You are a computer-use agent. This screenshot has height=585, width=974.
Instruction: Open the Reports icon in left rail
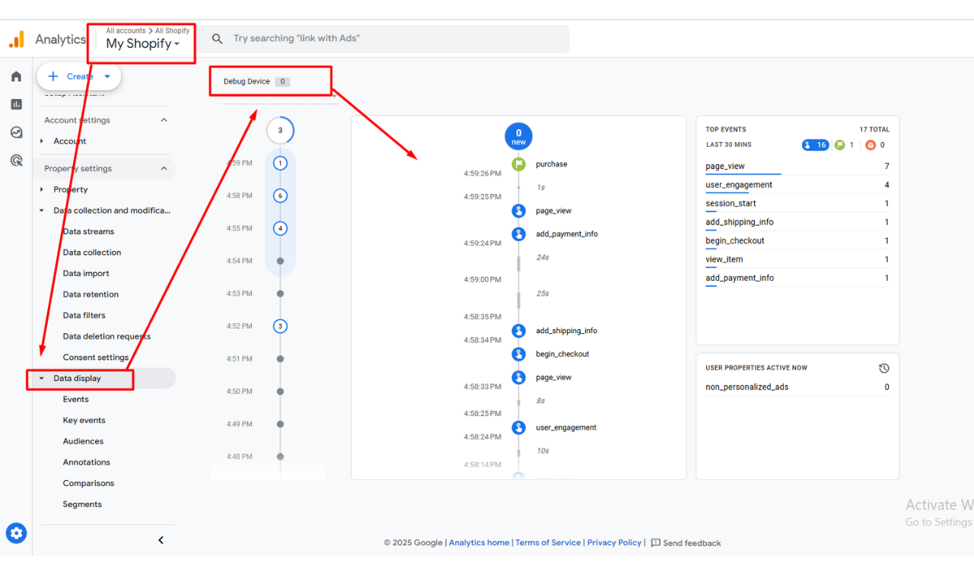(16, 104)
